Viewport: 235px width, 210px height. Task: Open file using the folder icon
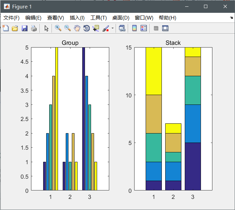pos(15,28)
